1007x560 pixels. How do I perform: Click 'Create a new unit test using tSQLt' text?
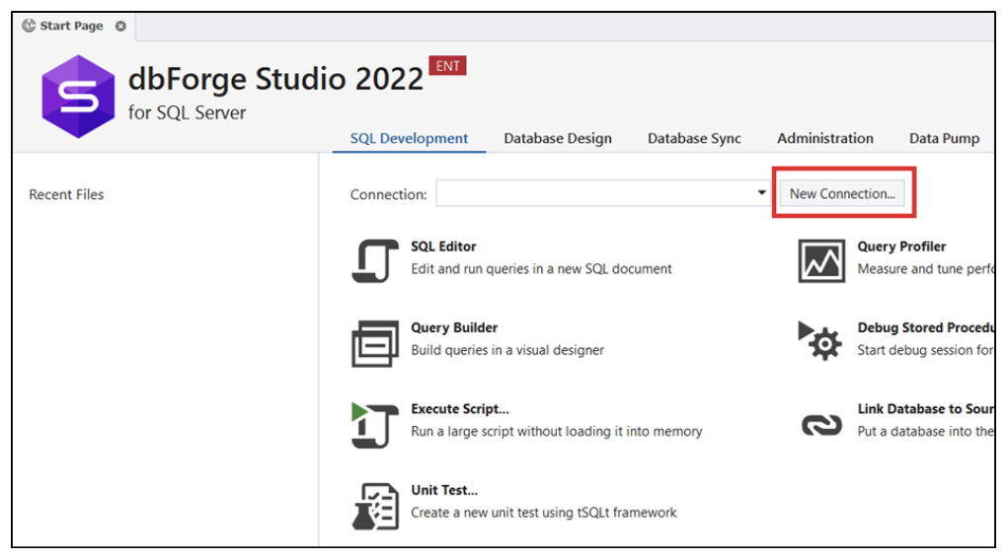(543, 513)
